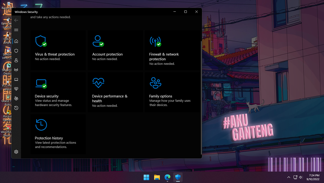The width and height of the screenshot is (324, 183).
Task: Click the large Firewall antenna icon
Action: [155, 42]
